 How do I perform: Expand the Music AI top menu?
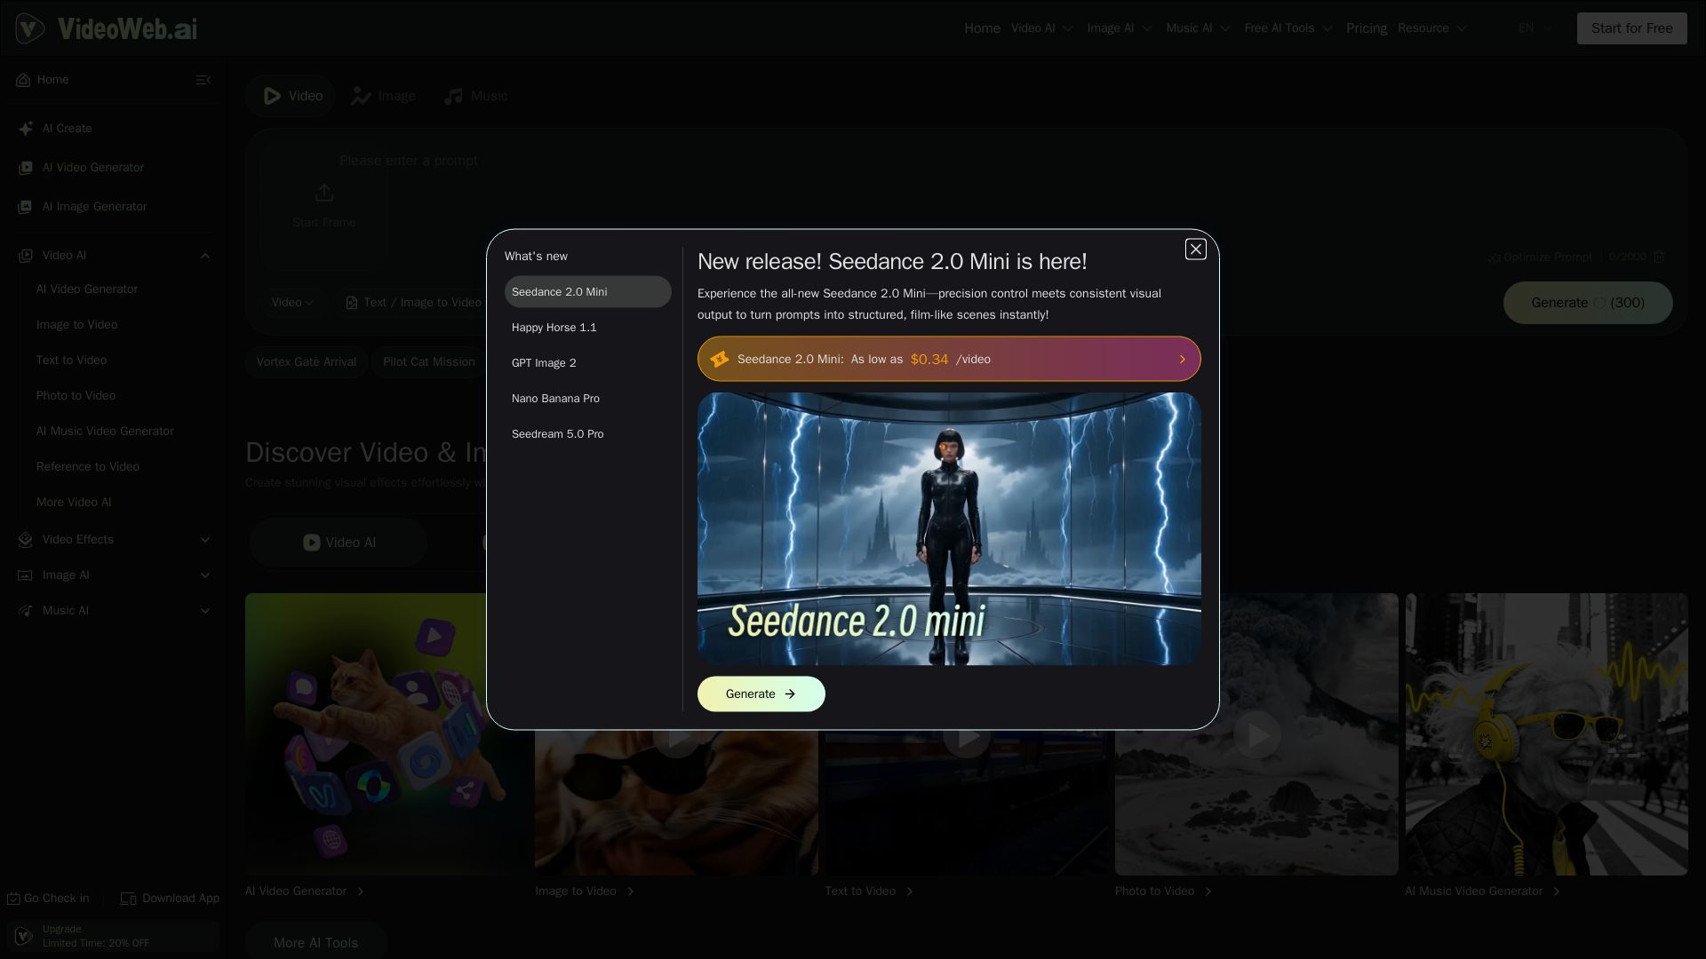pos(1198,28)
